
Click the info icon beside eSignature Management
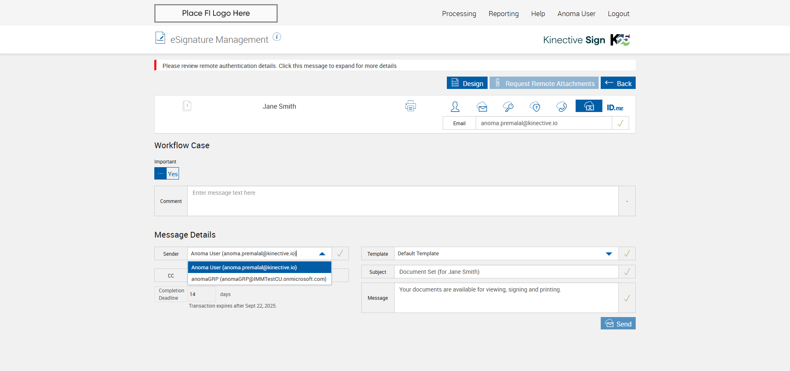[277, 37]
